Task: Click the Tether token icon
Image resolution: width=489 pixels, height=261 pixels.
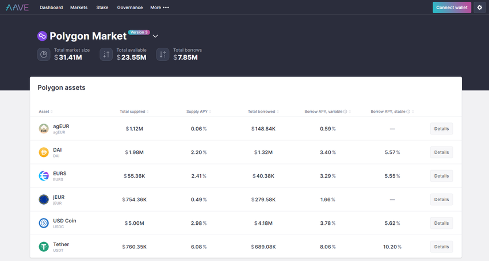Action: 44,247
